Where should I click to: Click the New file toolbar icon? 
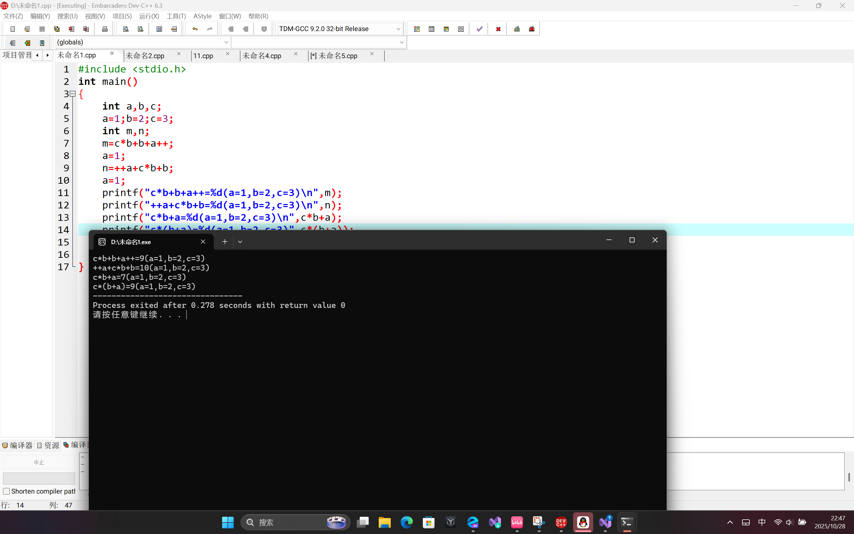coord(13,29)
